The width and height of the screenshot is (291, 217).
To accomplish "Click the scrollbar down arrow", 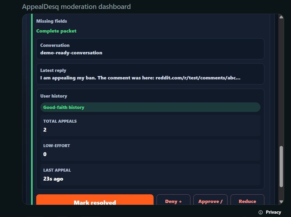I will (281, 201).
